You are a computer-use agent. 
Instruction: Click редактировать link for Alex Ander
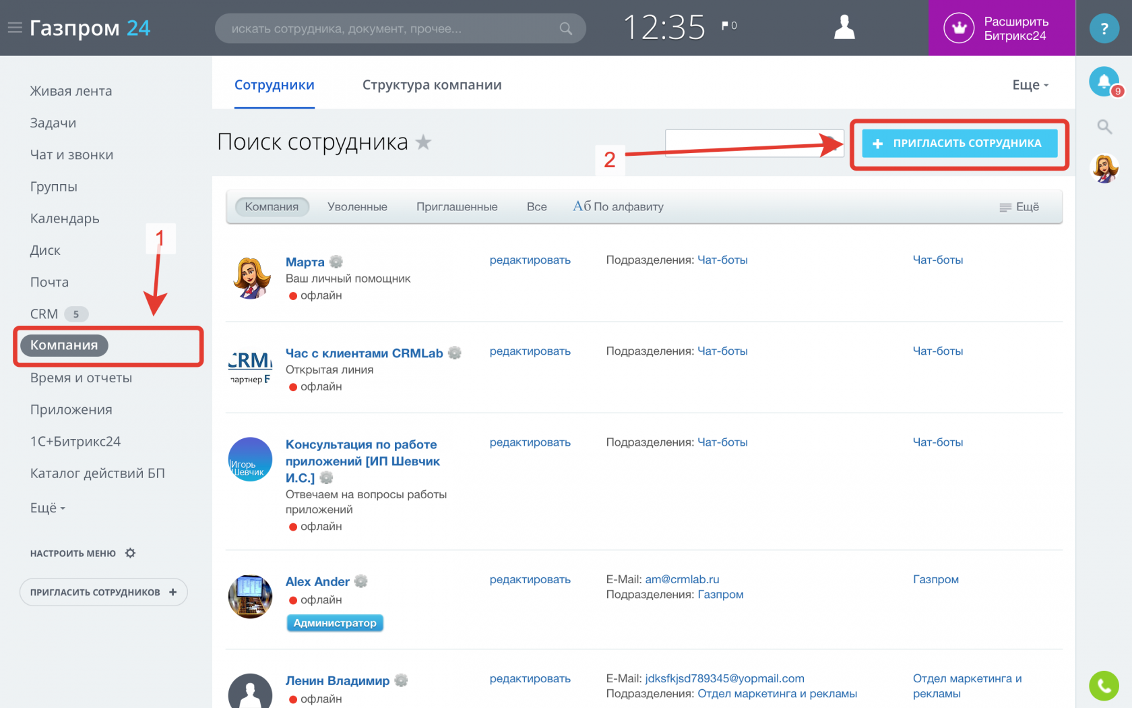pos(530,579)
